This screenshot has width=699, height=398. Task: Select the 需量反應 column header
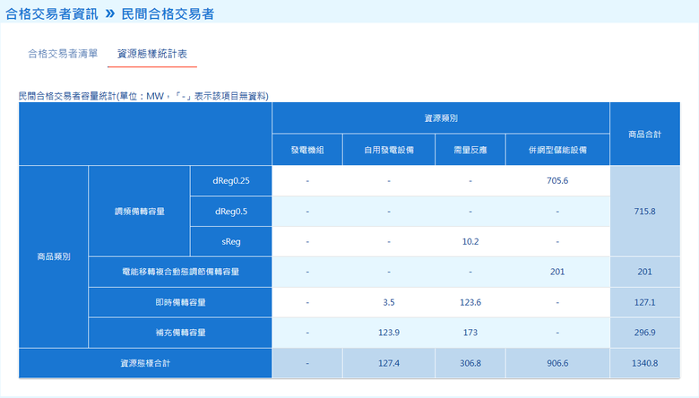pyautogui.click(x=470, y=151)
